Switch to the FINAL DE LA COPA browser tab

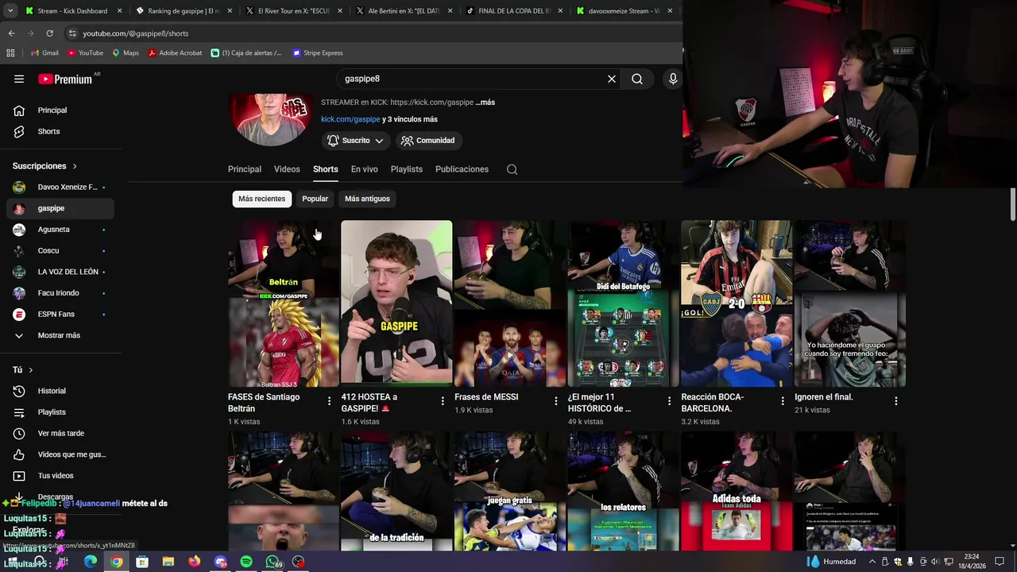[x=514, y=11]
